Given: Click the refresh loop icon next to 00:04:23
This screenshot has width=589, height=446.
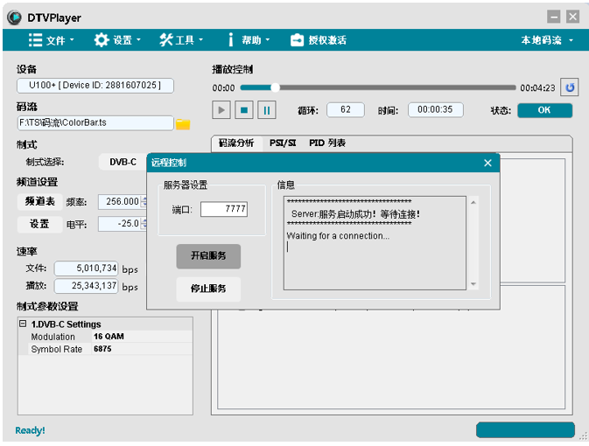Looking at the screenshot, I should [x=570, y=87].
